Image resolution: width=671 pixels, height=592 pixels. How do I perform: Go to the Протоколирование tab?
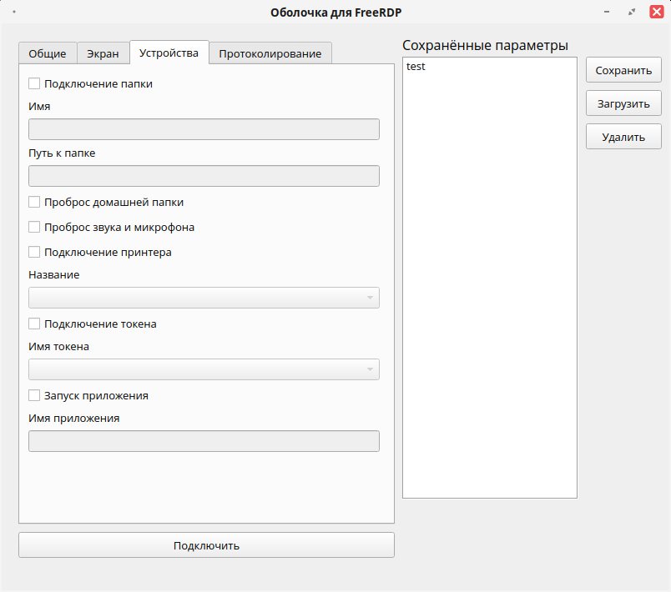(x=270, y=53)
